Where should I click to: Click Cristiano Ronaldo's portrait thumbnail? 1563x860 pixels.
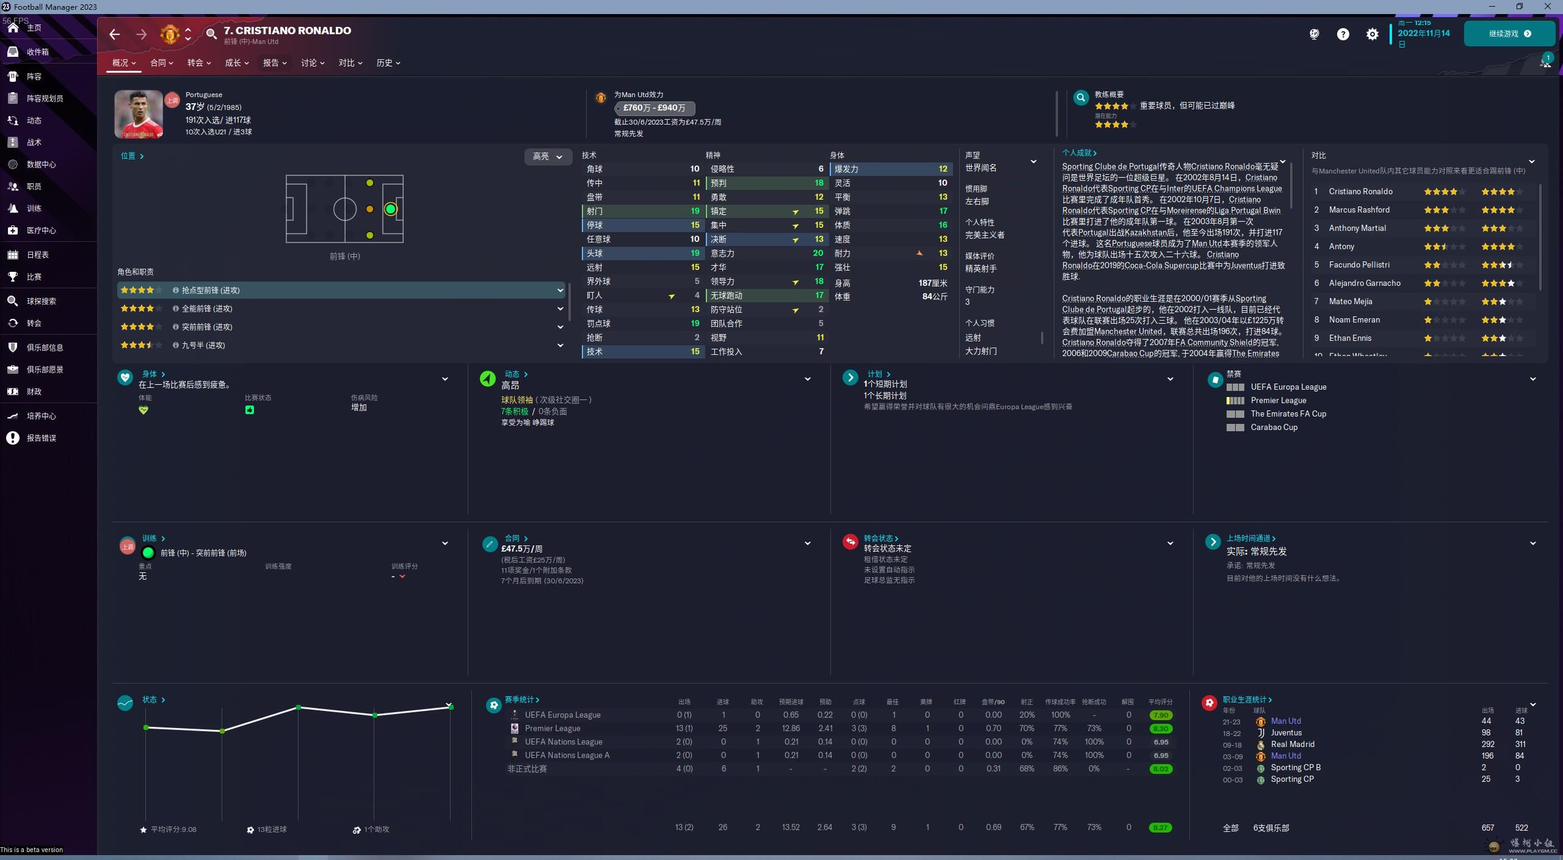139,114
